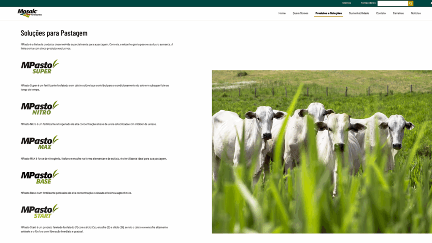432x243 pixels.
Task: Focus the search input field
Action: coord(392,3)
